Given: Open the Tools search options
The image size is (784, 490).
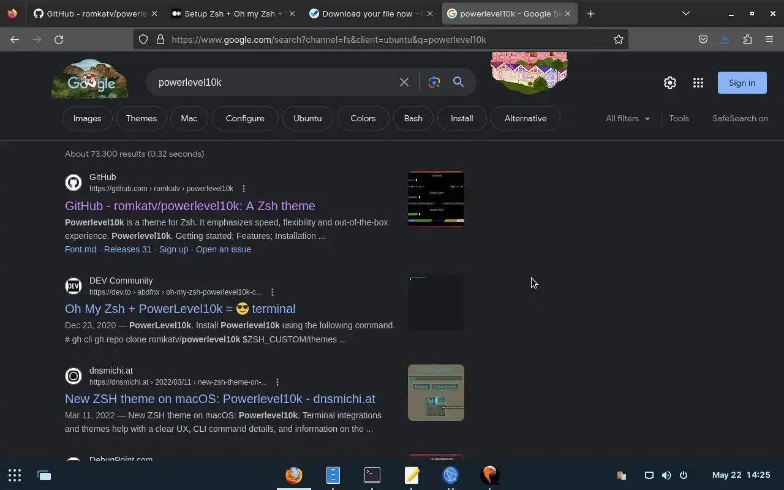Looking at the screenshot, I should click(679, 118).
